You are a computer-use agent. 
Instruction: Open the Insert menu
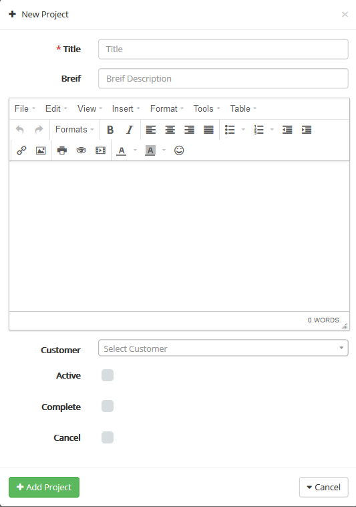(x=126, y=108)
